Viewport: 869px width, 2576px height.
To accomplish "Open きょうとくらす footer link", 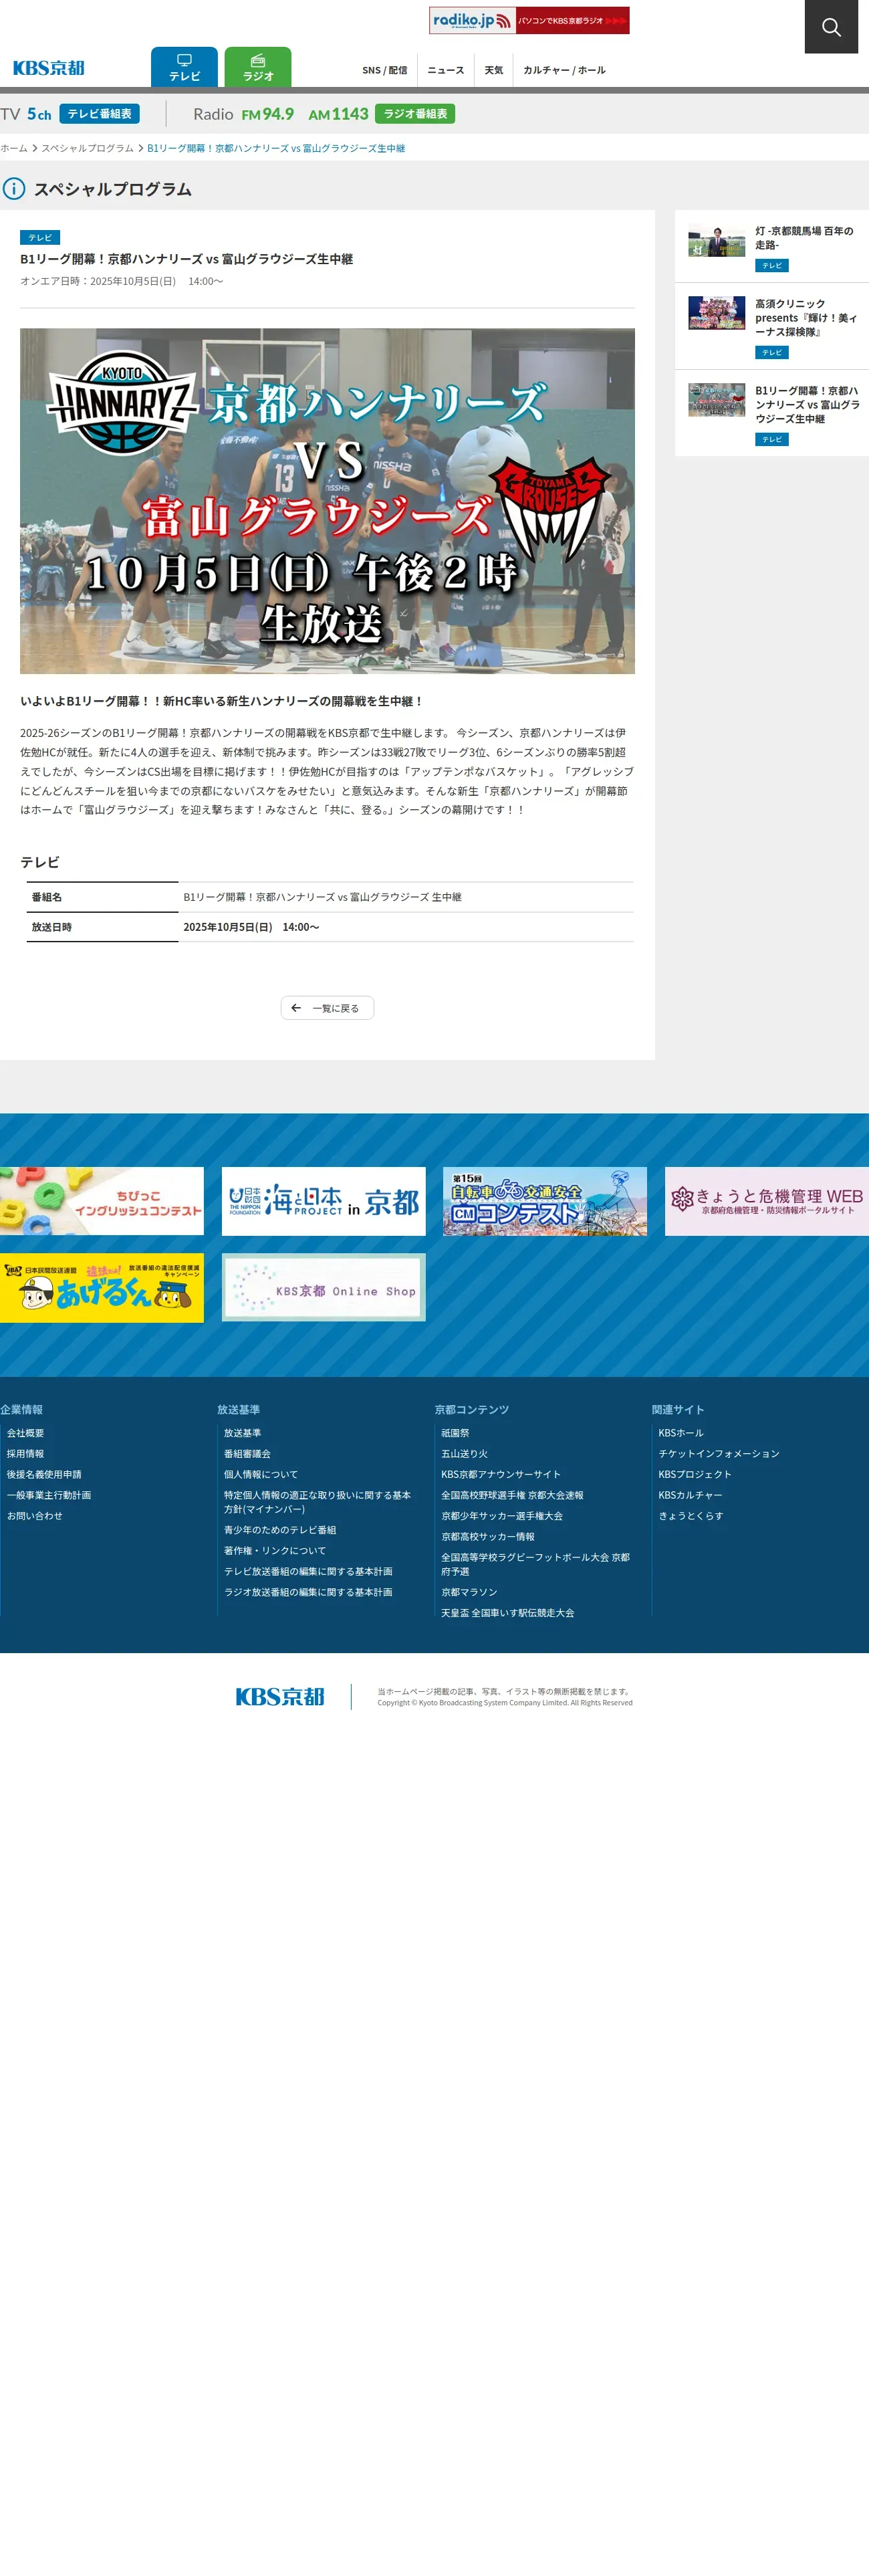I will (691, 1516).
